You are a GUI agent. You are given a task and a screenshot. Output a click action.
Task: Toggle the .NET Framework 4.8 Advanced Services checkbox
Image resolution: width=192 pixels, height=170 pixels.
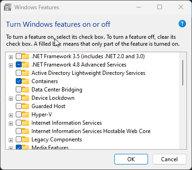click(19, 65)
